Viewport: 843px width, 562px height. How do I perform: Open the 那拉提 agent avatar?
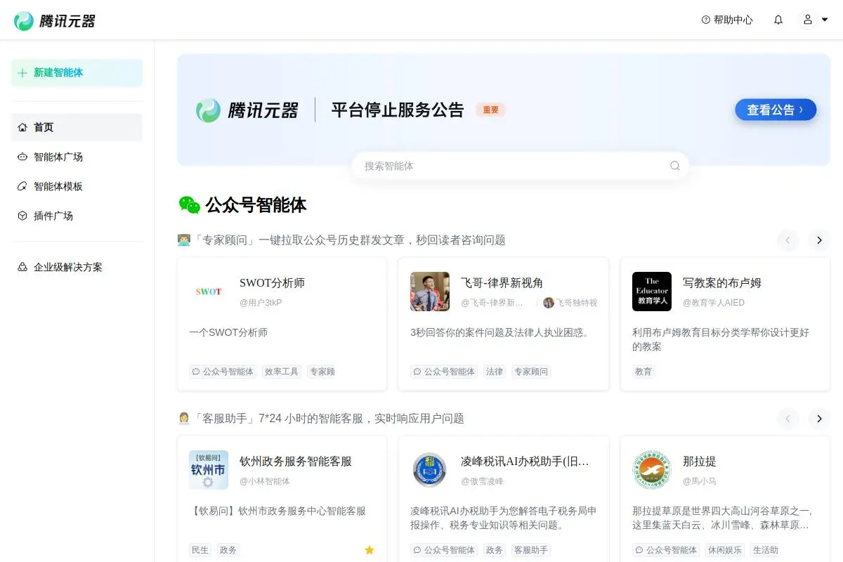(652, 470)
